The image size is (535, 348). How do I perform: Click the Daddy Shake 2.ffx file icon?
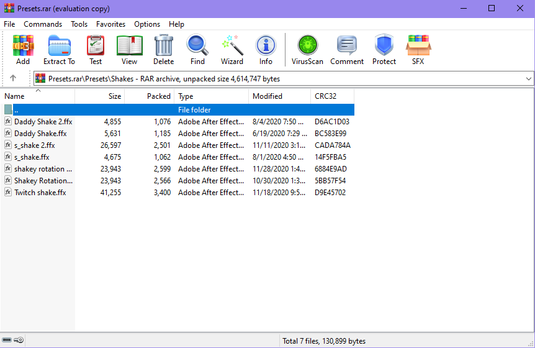[x=8, y=121]
